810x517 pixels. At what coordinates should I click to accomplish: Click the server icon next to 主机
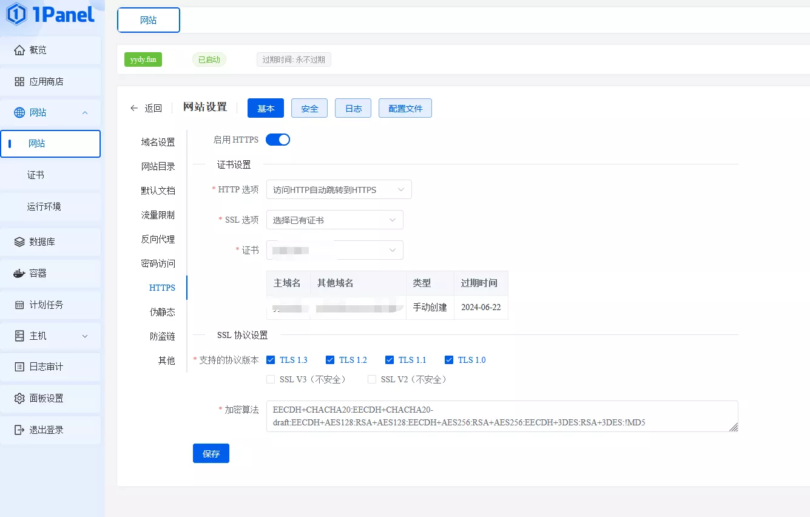pyautogui.click(x=19, y=336)
